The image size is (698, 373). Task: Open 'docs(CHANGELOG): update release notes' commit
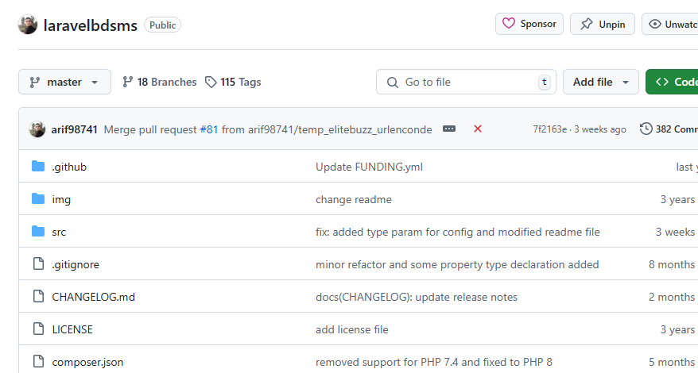417,297
